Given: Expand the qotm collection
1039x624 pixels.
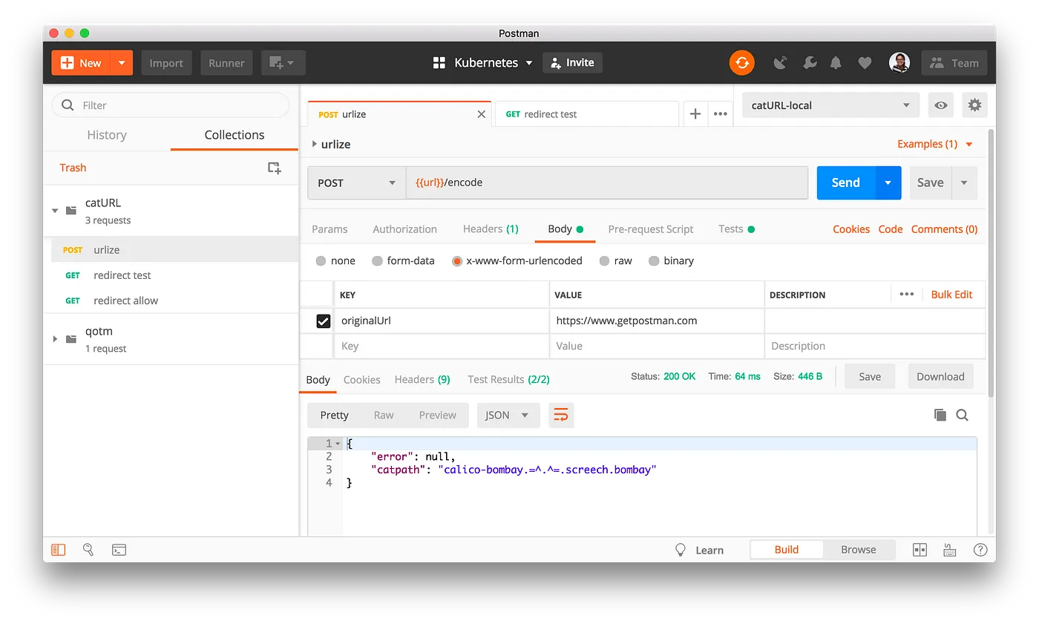Looking at the screenshot, I should coord(55,339).
